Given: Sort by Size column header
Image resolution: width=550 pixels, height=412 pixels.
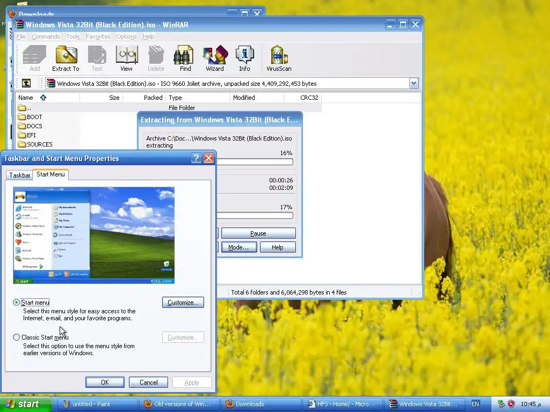Looking at the screenshot, I should [x=101, y=98].
